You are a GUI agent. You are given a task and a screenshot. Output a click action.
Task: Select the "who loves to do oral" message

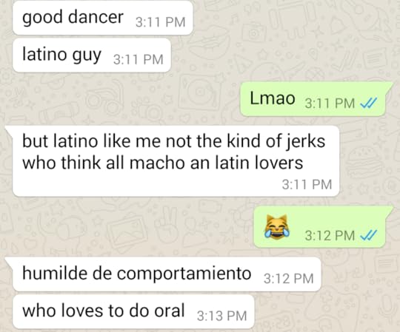coord(133,311)
